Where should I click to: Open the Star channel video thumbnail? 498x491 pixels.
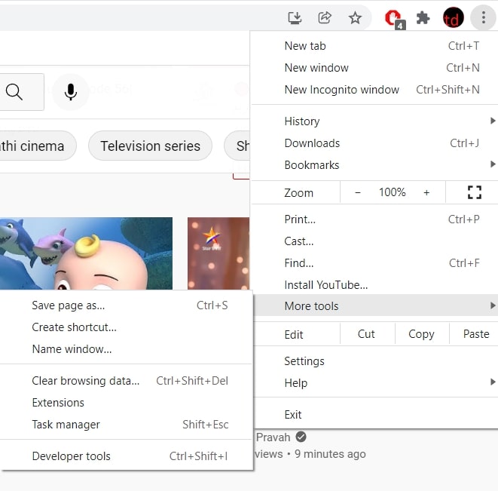pos(218,253)
